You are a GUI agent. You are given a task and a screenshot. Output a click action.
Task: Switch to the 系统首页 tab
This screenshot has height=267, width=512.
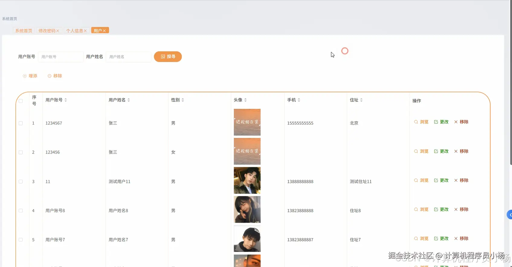pyautogui.click(x=24, y=30)
